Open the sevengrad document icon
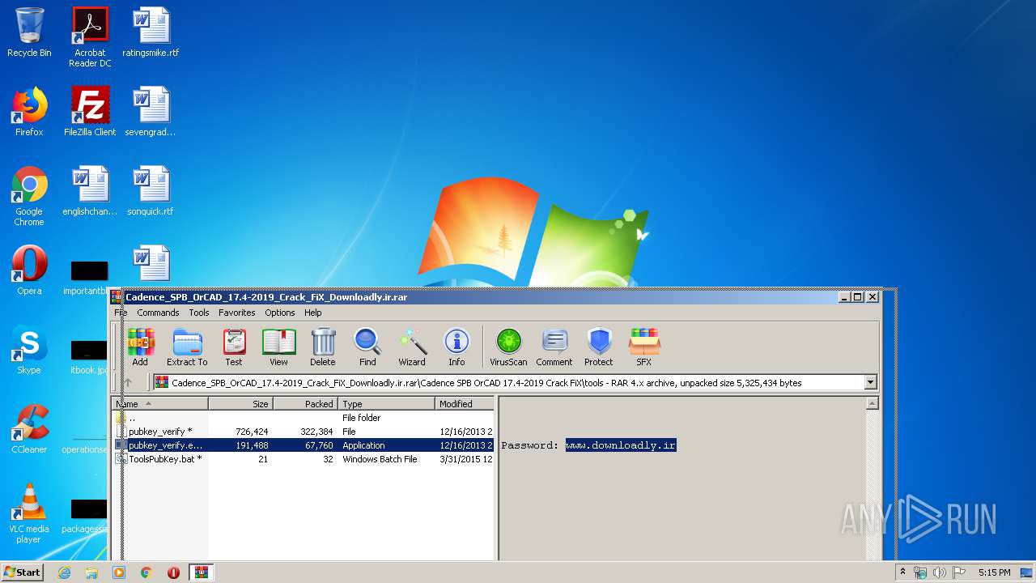The height and width of the screenshot is (583, 1036). [151, 112]
